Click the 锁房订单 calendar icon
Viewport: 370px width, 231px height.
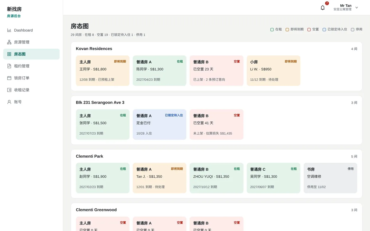9,78
